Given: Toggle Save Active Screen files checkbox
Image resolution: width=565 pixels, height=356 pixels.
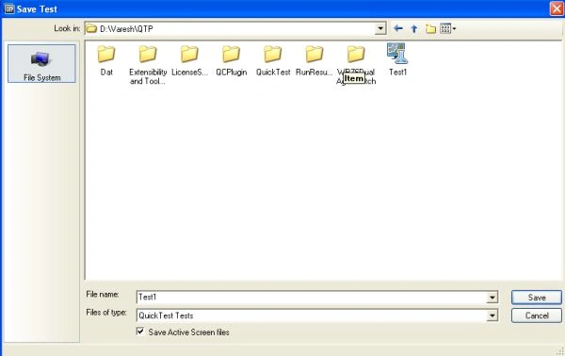Looking at the screenshot, I should pyautogui.click(x=140, y=332).
